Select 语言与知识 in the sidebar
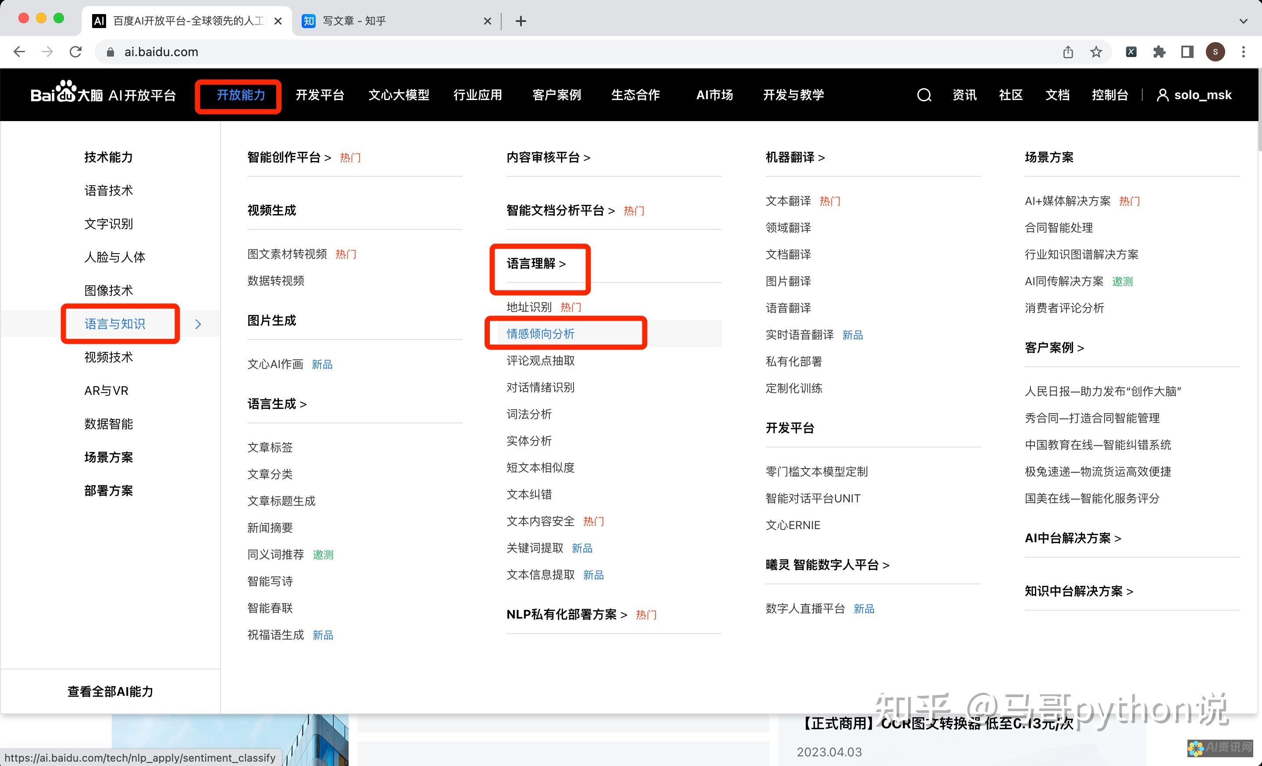1262x766 pixels. pyautogui.click(x=115, y=324)
